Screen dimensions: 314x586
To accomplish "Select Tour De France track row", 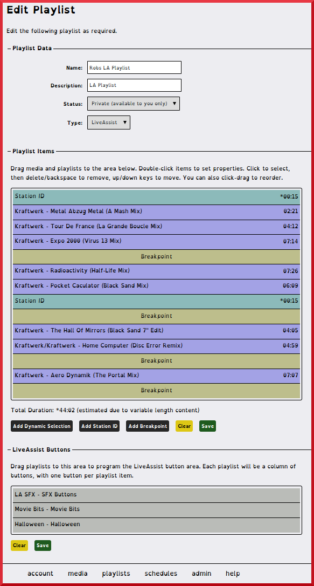I will pyautogui.click(x=157, y=227).
